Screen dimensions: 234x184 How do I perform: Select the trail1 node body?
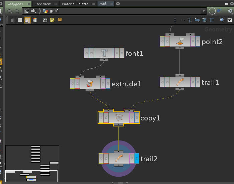180,82
